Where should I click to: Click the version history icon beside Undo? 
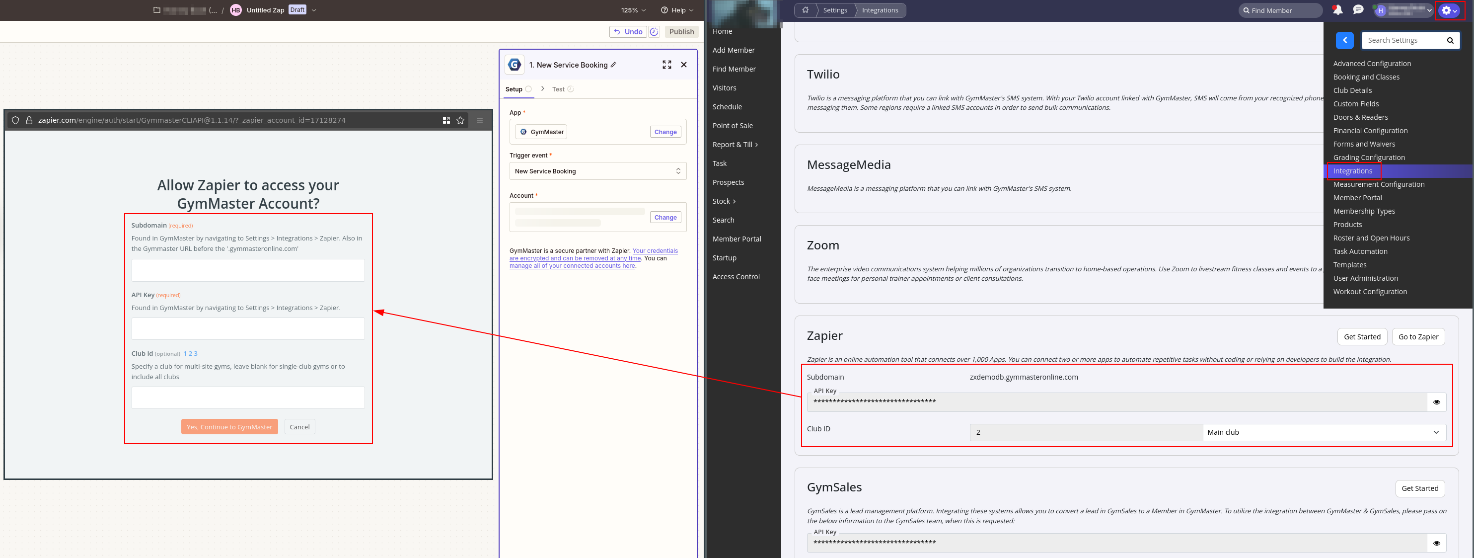[654, 31]
